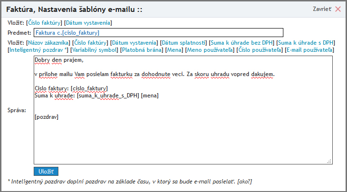Grab the message textarea resize handle
The image size is (347, 192).
(x=328, y=162)
